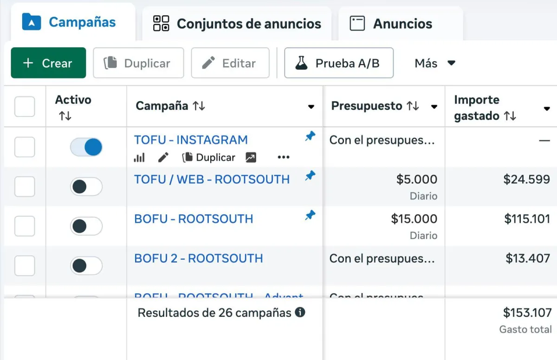Open the Campaña column dropdown arrow
The height and width of the screenshot is (360, 557).
[311, 107]
